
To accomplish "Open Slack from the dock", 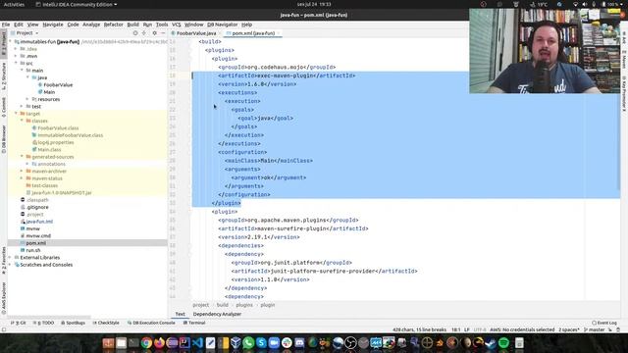I will 287,343.
